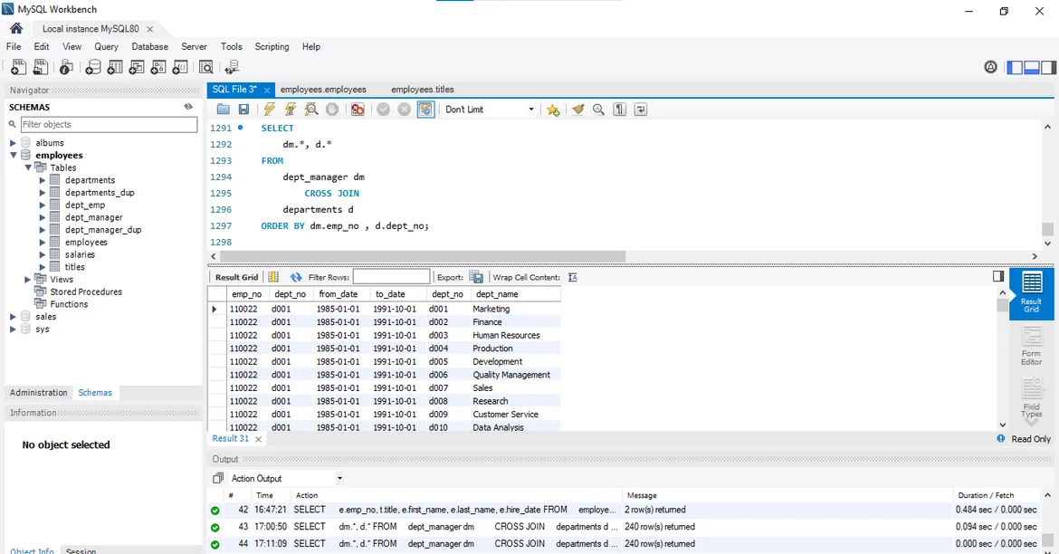This screenshot has width=1059, height=554.
Task: Expand the departments table node
Action: 42,180
